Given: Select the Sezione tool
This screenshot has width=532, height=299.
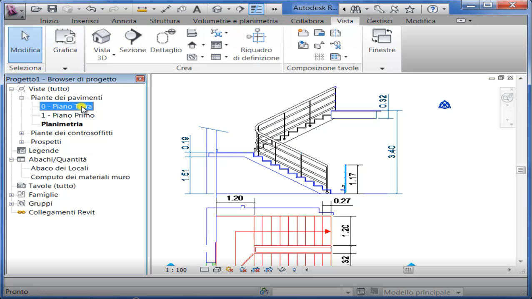Looking at the screenshot, I should 132,38.
